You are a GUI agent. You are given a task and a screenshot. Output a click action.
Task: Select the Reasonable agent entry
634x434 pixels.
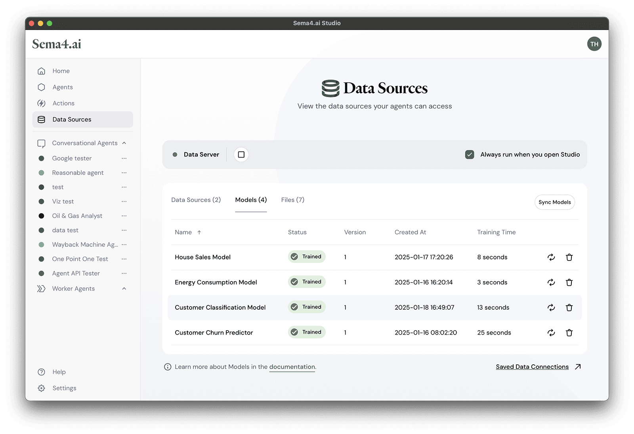pos(78,173)
